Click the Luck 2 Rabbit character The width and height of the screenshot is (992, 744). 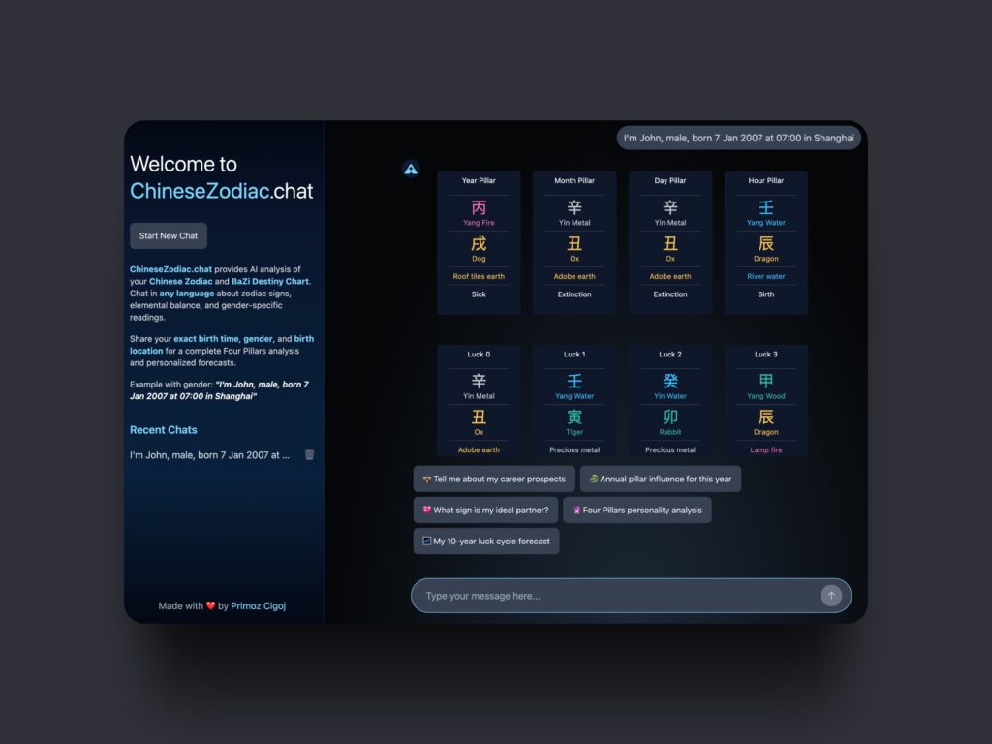pos(670,417)
